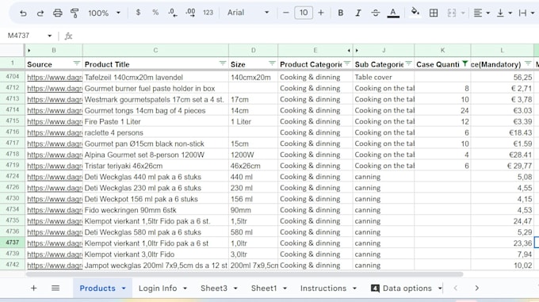This screenshot has width=539, height=302.
Task: Open the active Case Quantity filter
Action: click(464, 63)
